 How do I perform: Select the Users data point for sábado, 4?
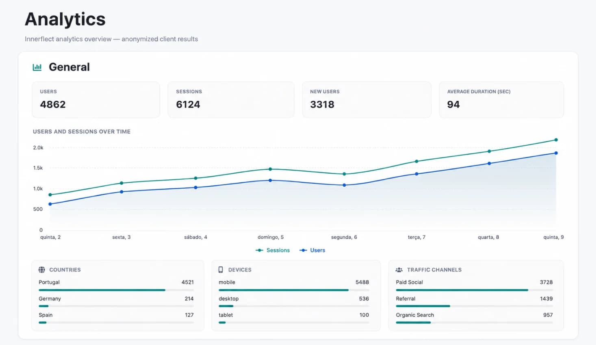click(195, 188)
